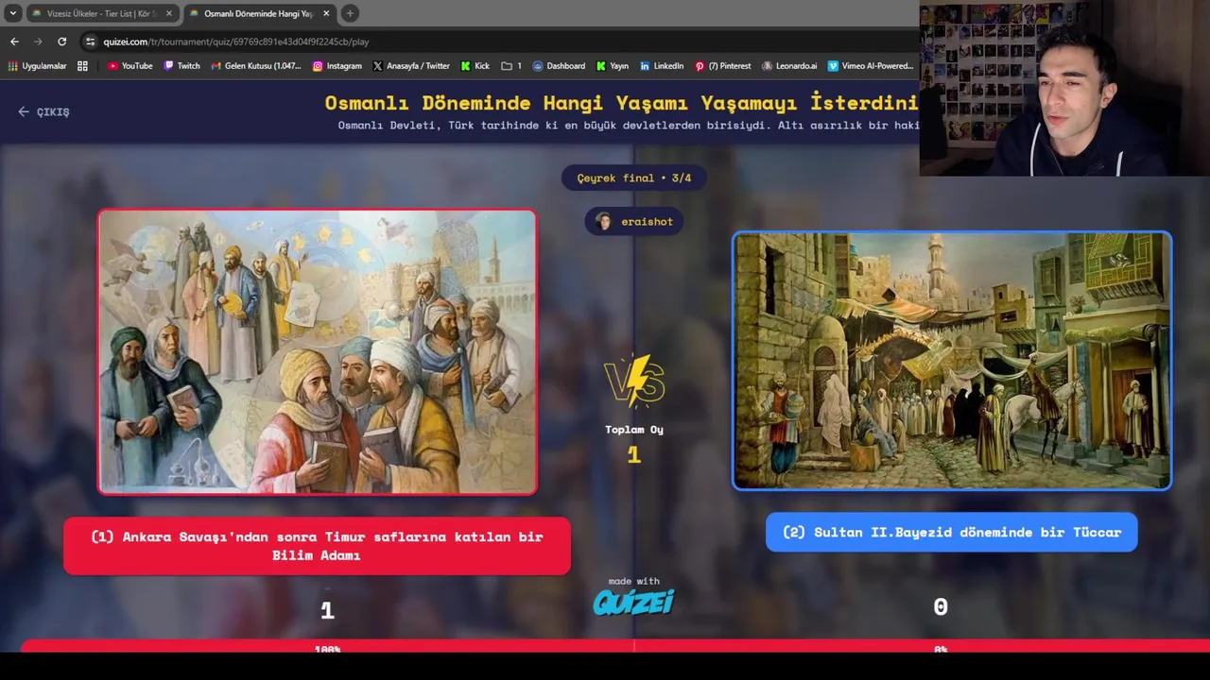Open the Yayın bookmark
1210x680 pixels.
[612, 66]
